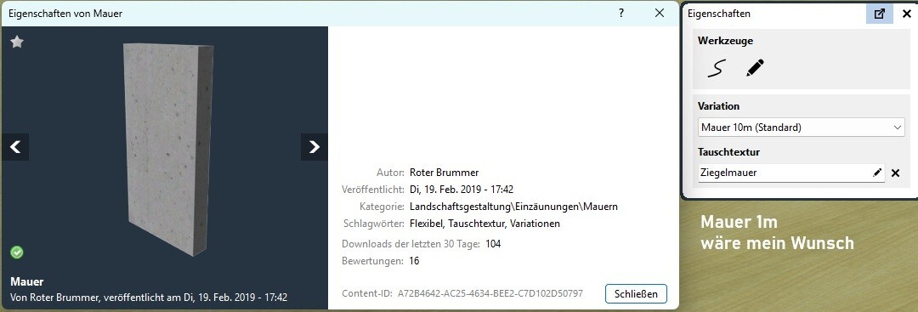This screenshot has width=918, height=312.
Task: Mark Mauer as favorite with star icon
Action: pyautogui.click(x=17, y=43)
